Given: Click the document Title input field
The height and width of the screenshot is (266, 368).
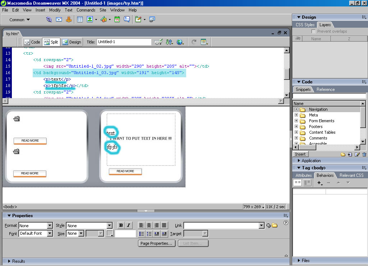Looking at the screenshot, I should pyautogui.click(x=124, y=42).
